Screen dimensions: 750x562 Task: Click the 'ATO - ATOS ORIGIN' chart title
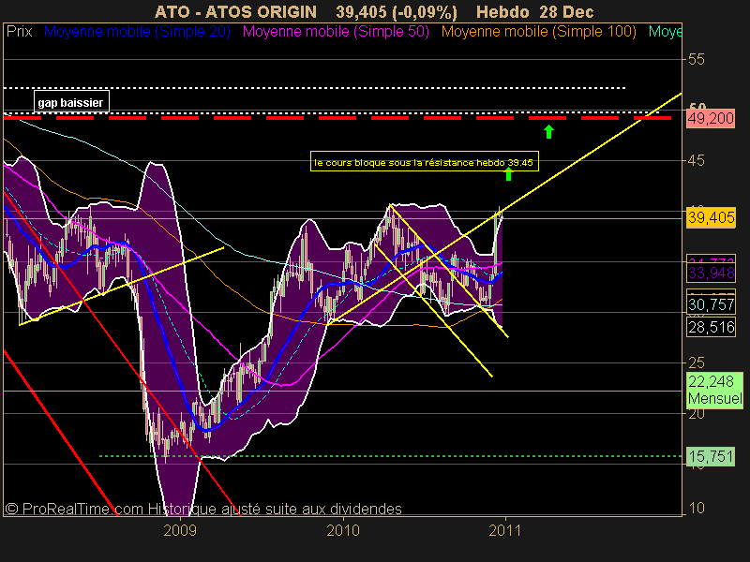coord(236,11)
